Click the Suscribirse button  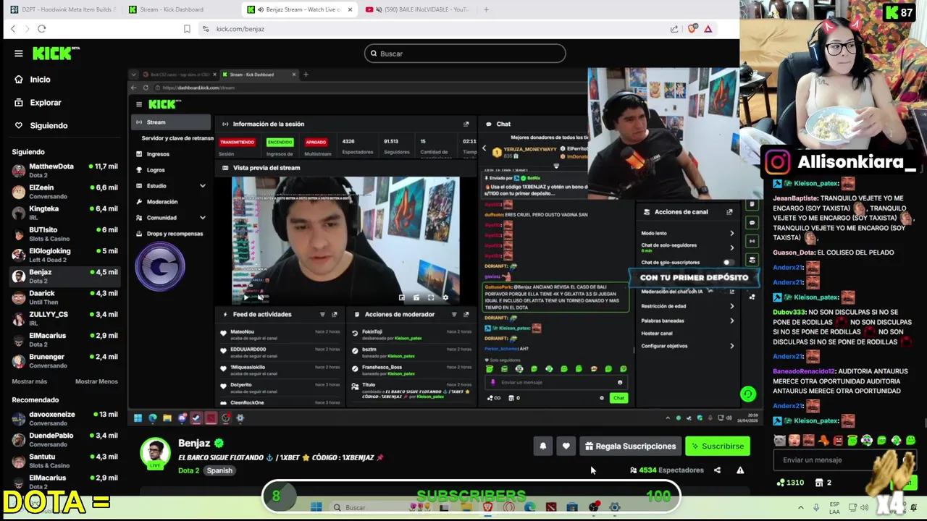(718, 446)
